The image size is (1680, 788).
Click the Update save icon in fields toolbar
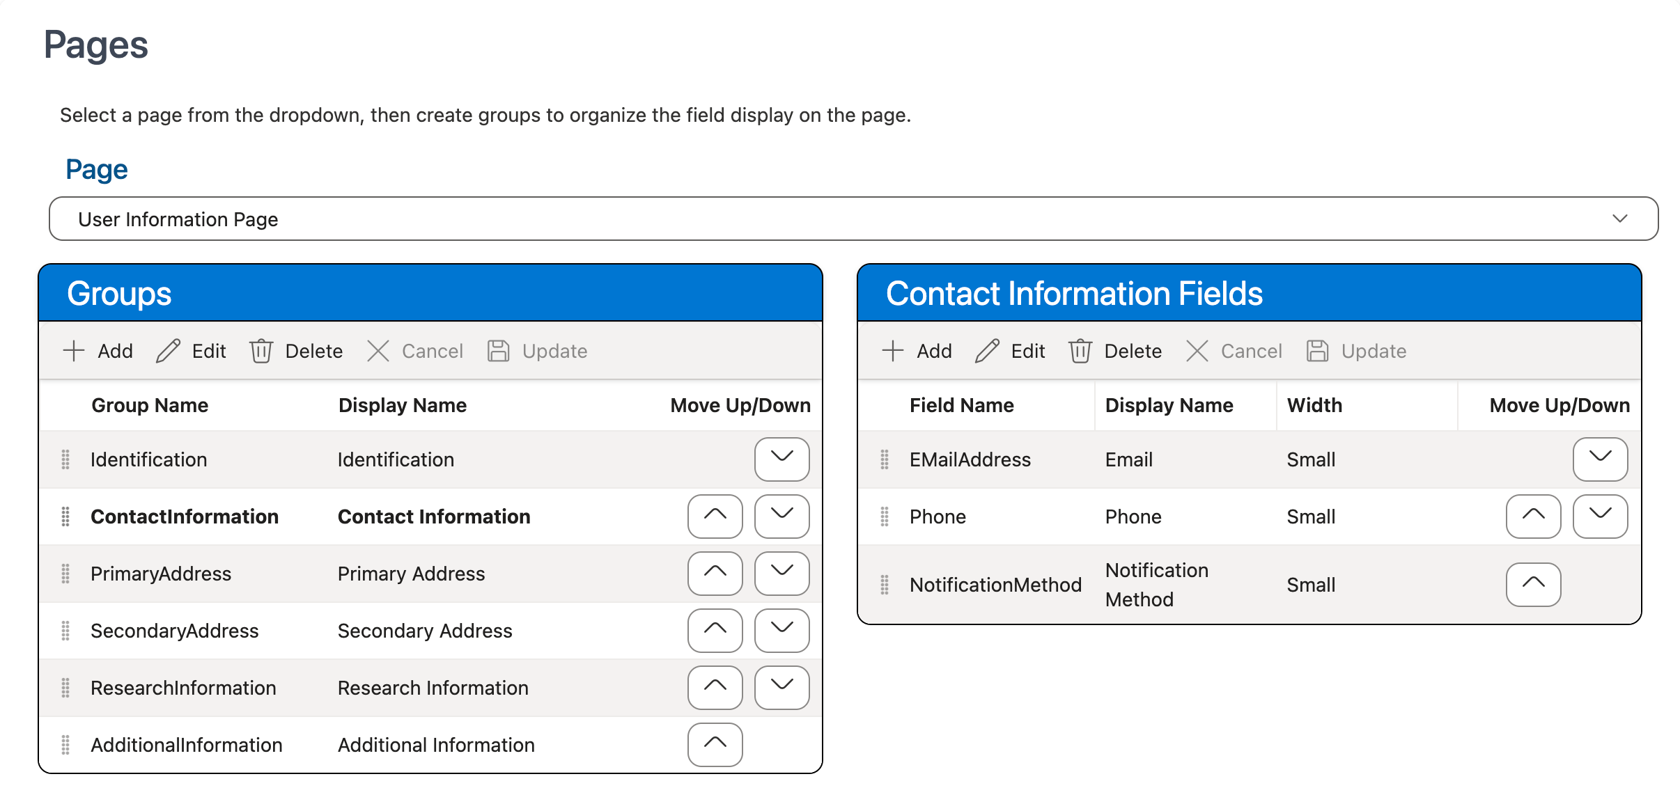coord(1317,351)
